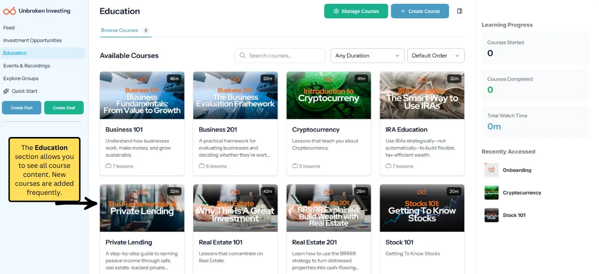
Task: Open Events & Recordings
Action: pyautogui.click(x=26, y=66)
